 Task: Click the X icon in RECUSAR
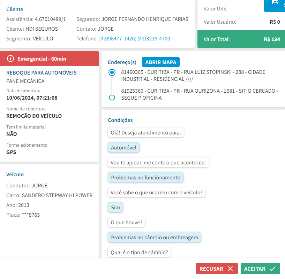click(230, 269)
